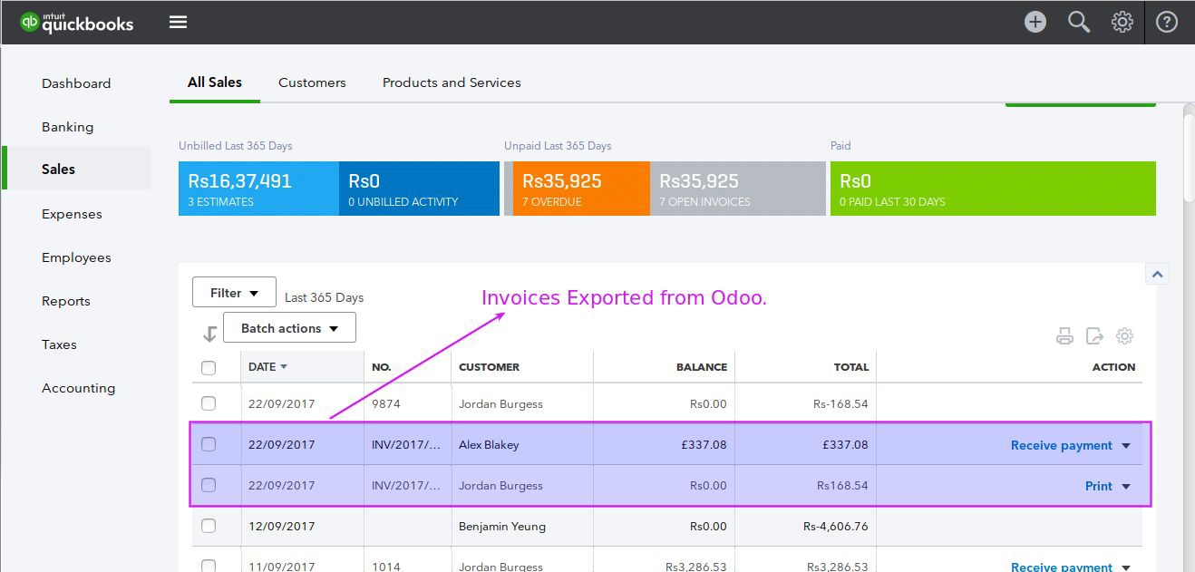Open Employees in the sidebar

[x=76, y=257]
